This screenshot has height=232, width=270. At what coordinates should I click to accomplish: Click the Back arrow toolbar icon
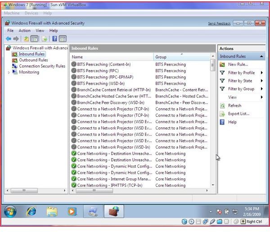9,39
